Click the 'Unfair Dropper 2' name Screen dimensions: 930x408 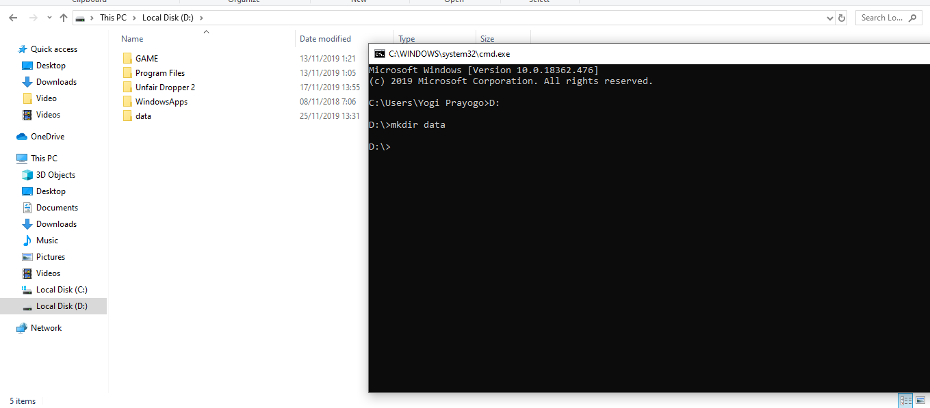pos(165,87)
